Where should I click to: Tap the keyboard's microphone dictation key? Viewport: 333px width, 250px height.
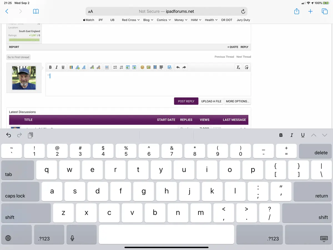tap(72, 238)
